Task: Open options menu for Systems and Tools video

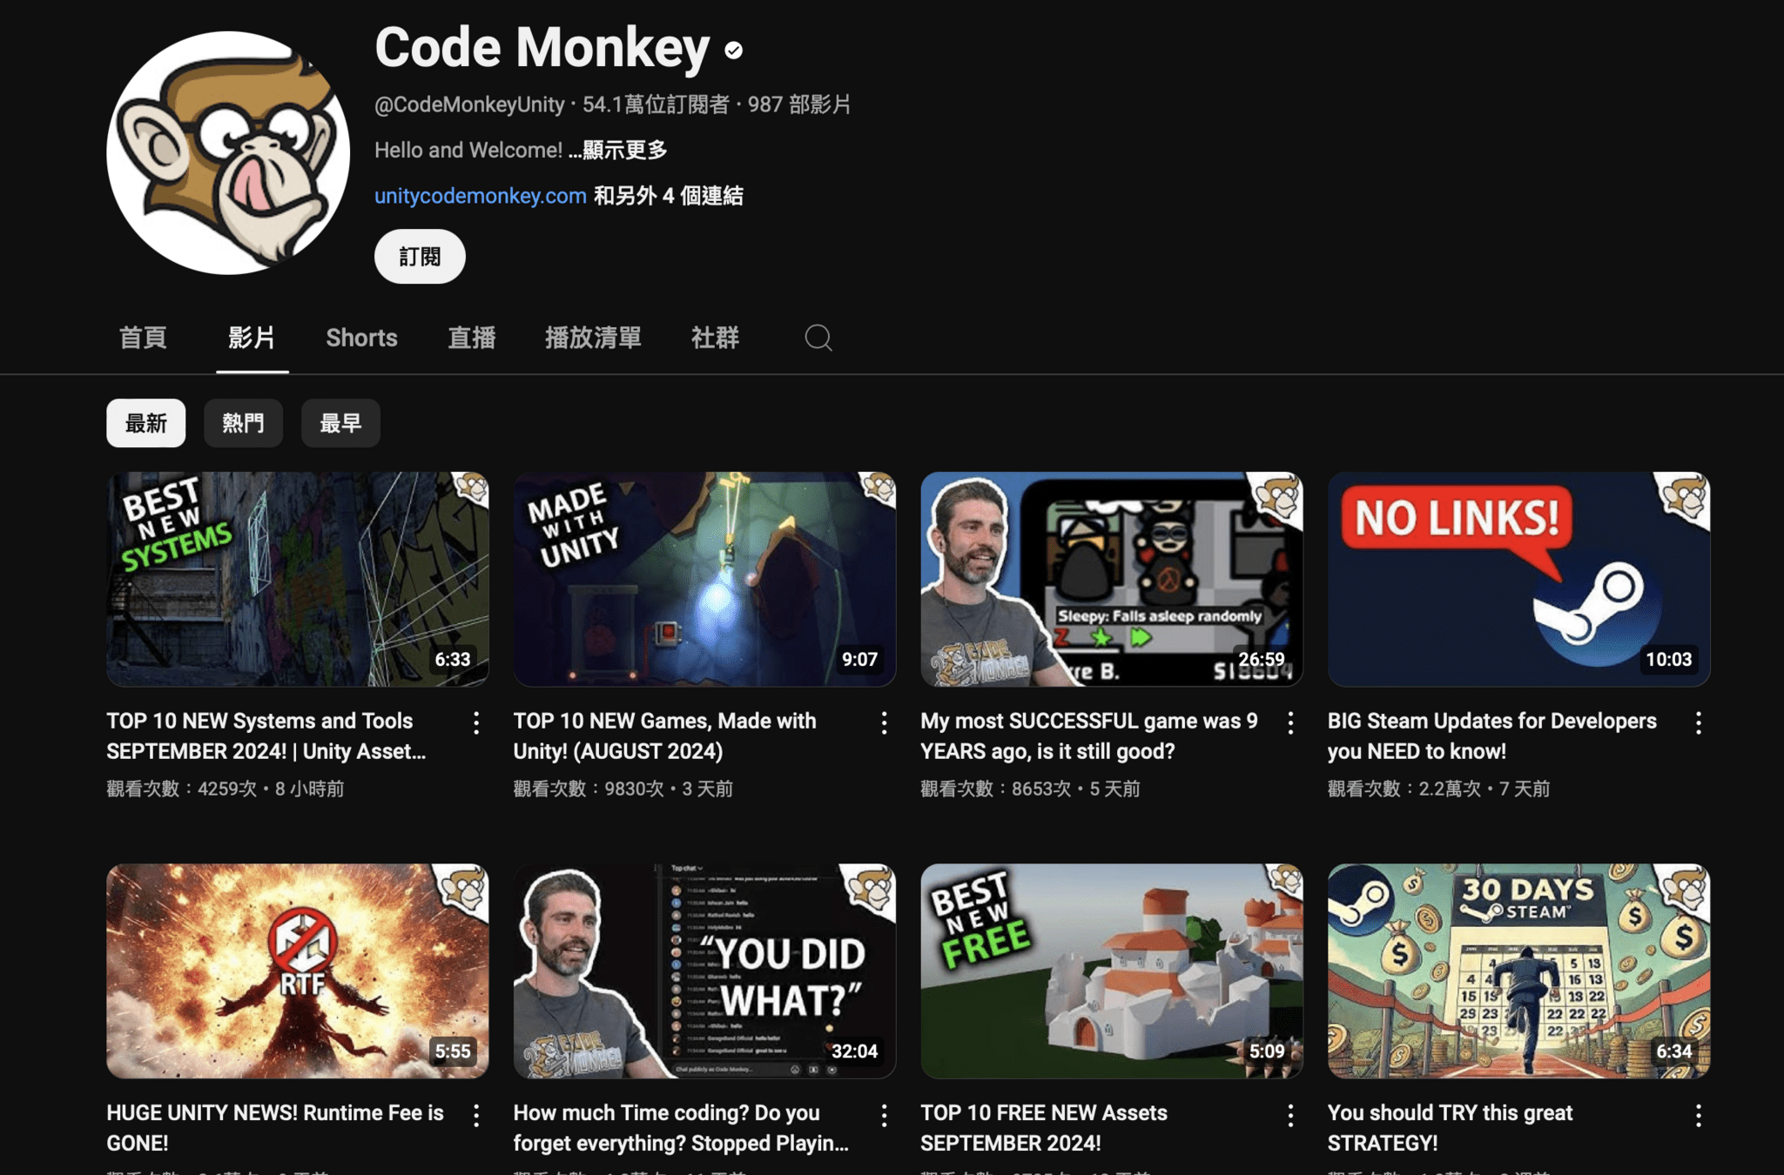Action: click(x=476, y=722)
